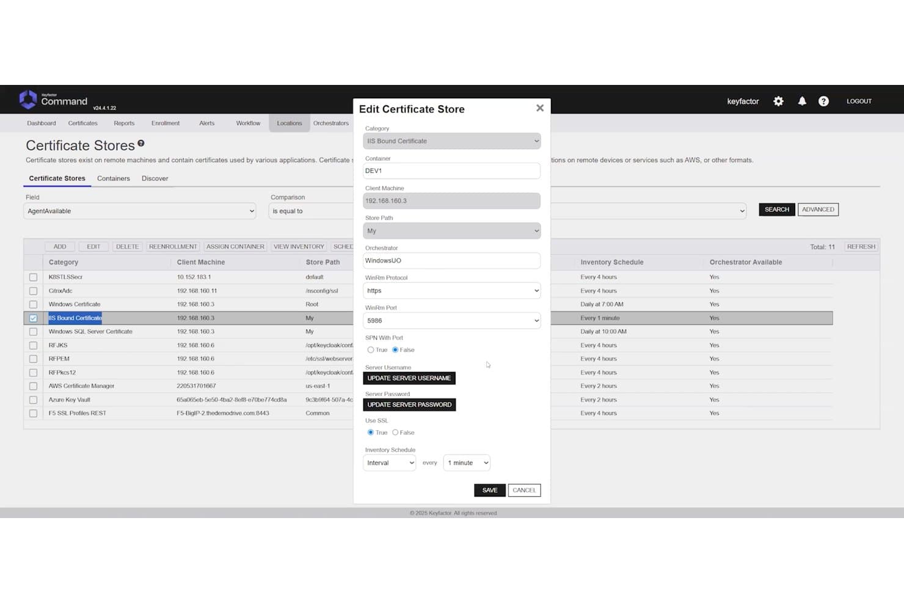Open the notifications bell icon
The image size is (904, 603).
(802, 101)
